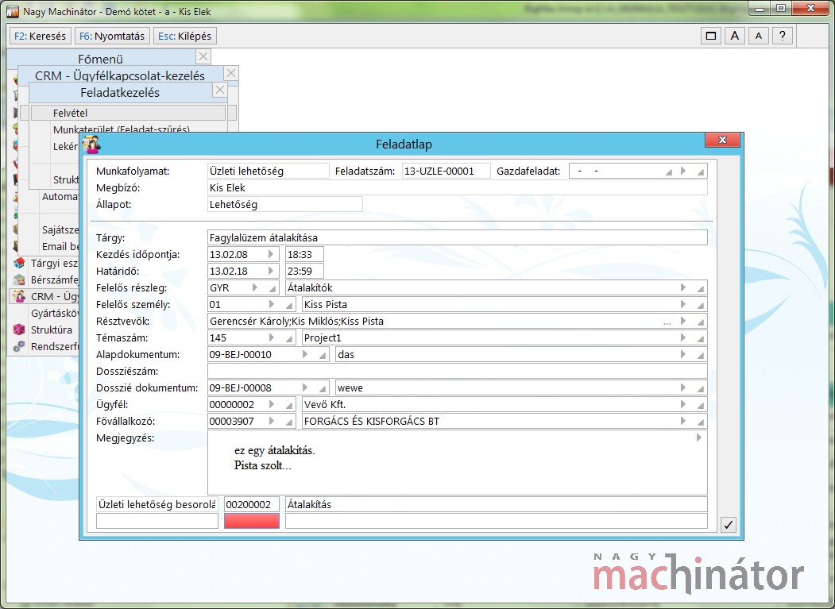Open the 'wewe' field's corner triangle list
This screenshot has height=609, width=835.
tap(701, 389)
